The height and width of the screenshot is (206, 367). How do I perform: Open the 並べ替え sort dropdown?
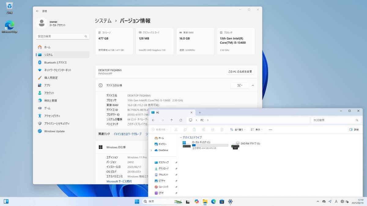(238, 129)
